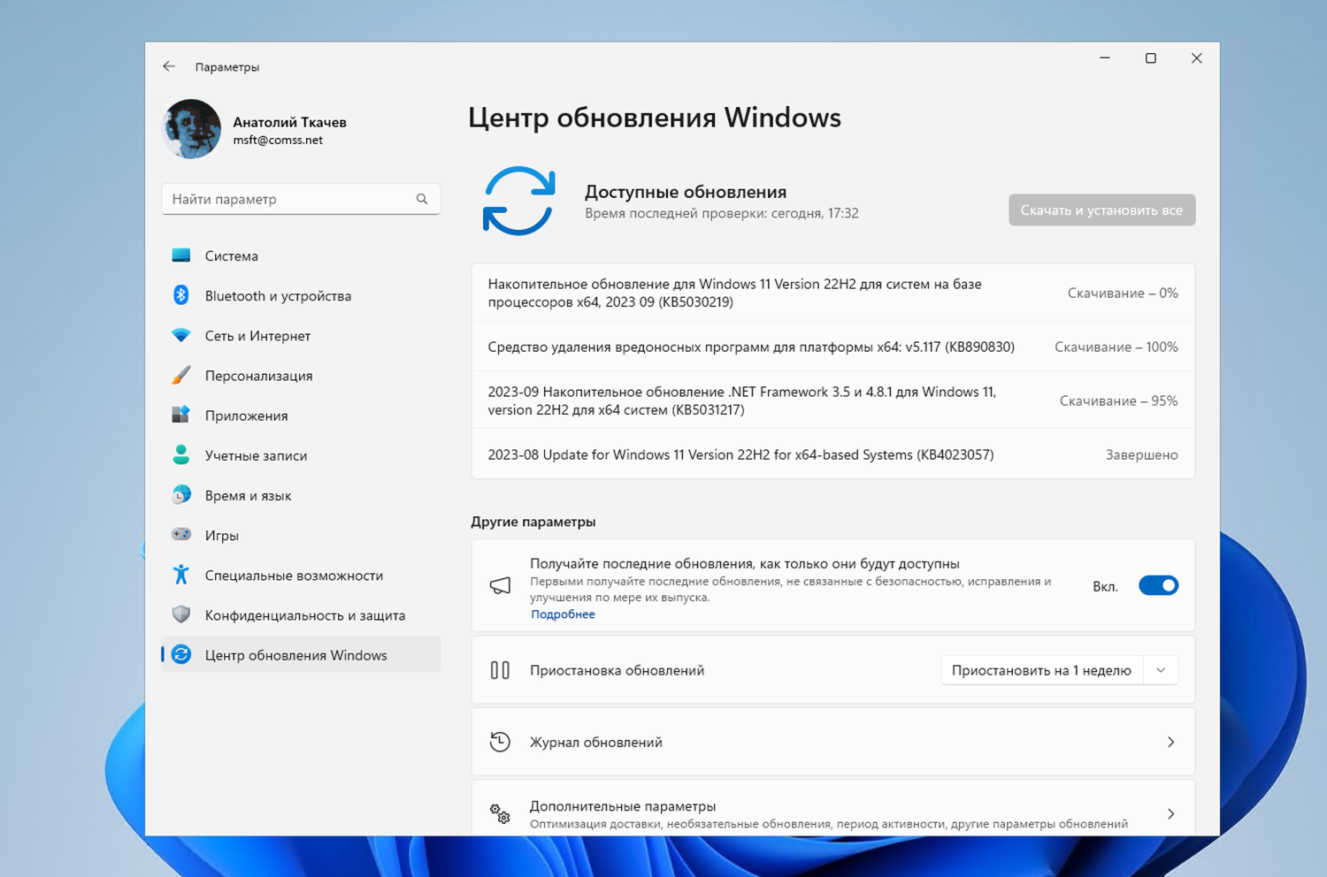This screenshot has width=1327, height=877.
Task: Open the Приложения section
Action: pyautogui.click(x=301, y=416)
